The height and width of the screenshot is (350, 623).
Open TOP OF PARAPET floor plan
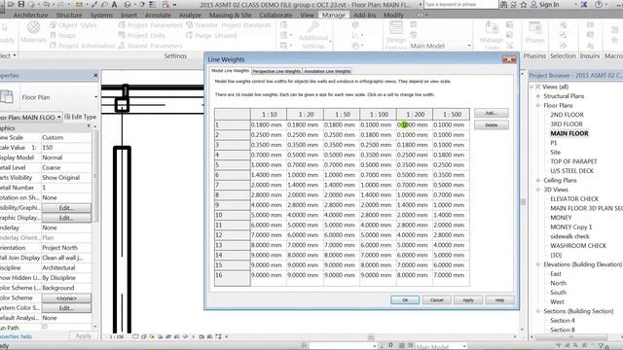coord(573,161)
